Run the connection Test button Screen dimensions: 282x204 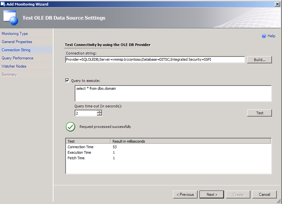259,113
